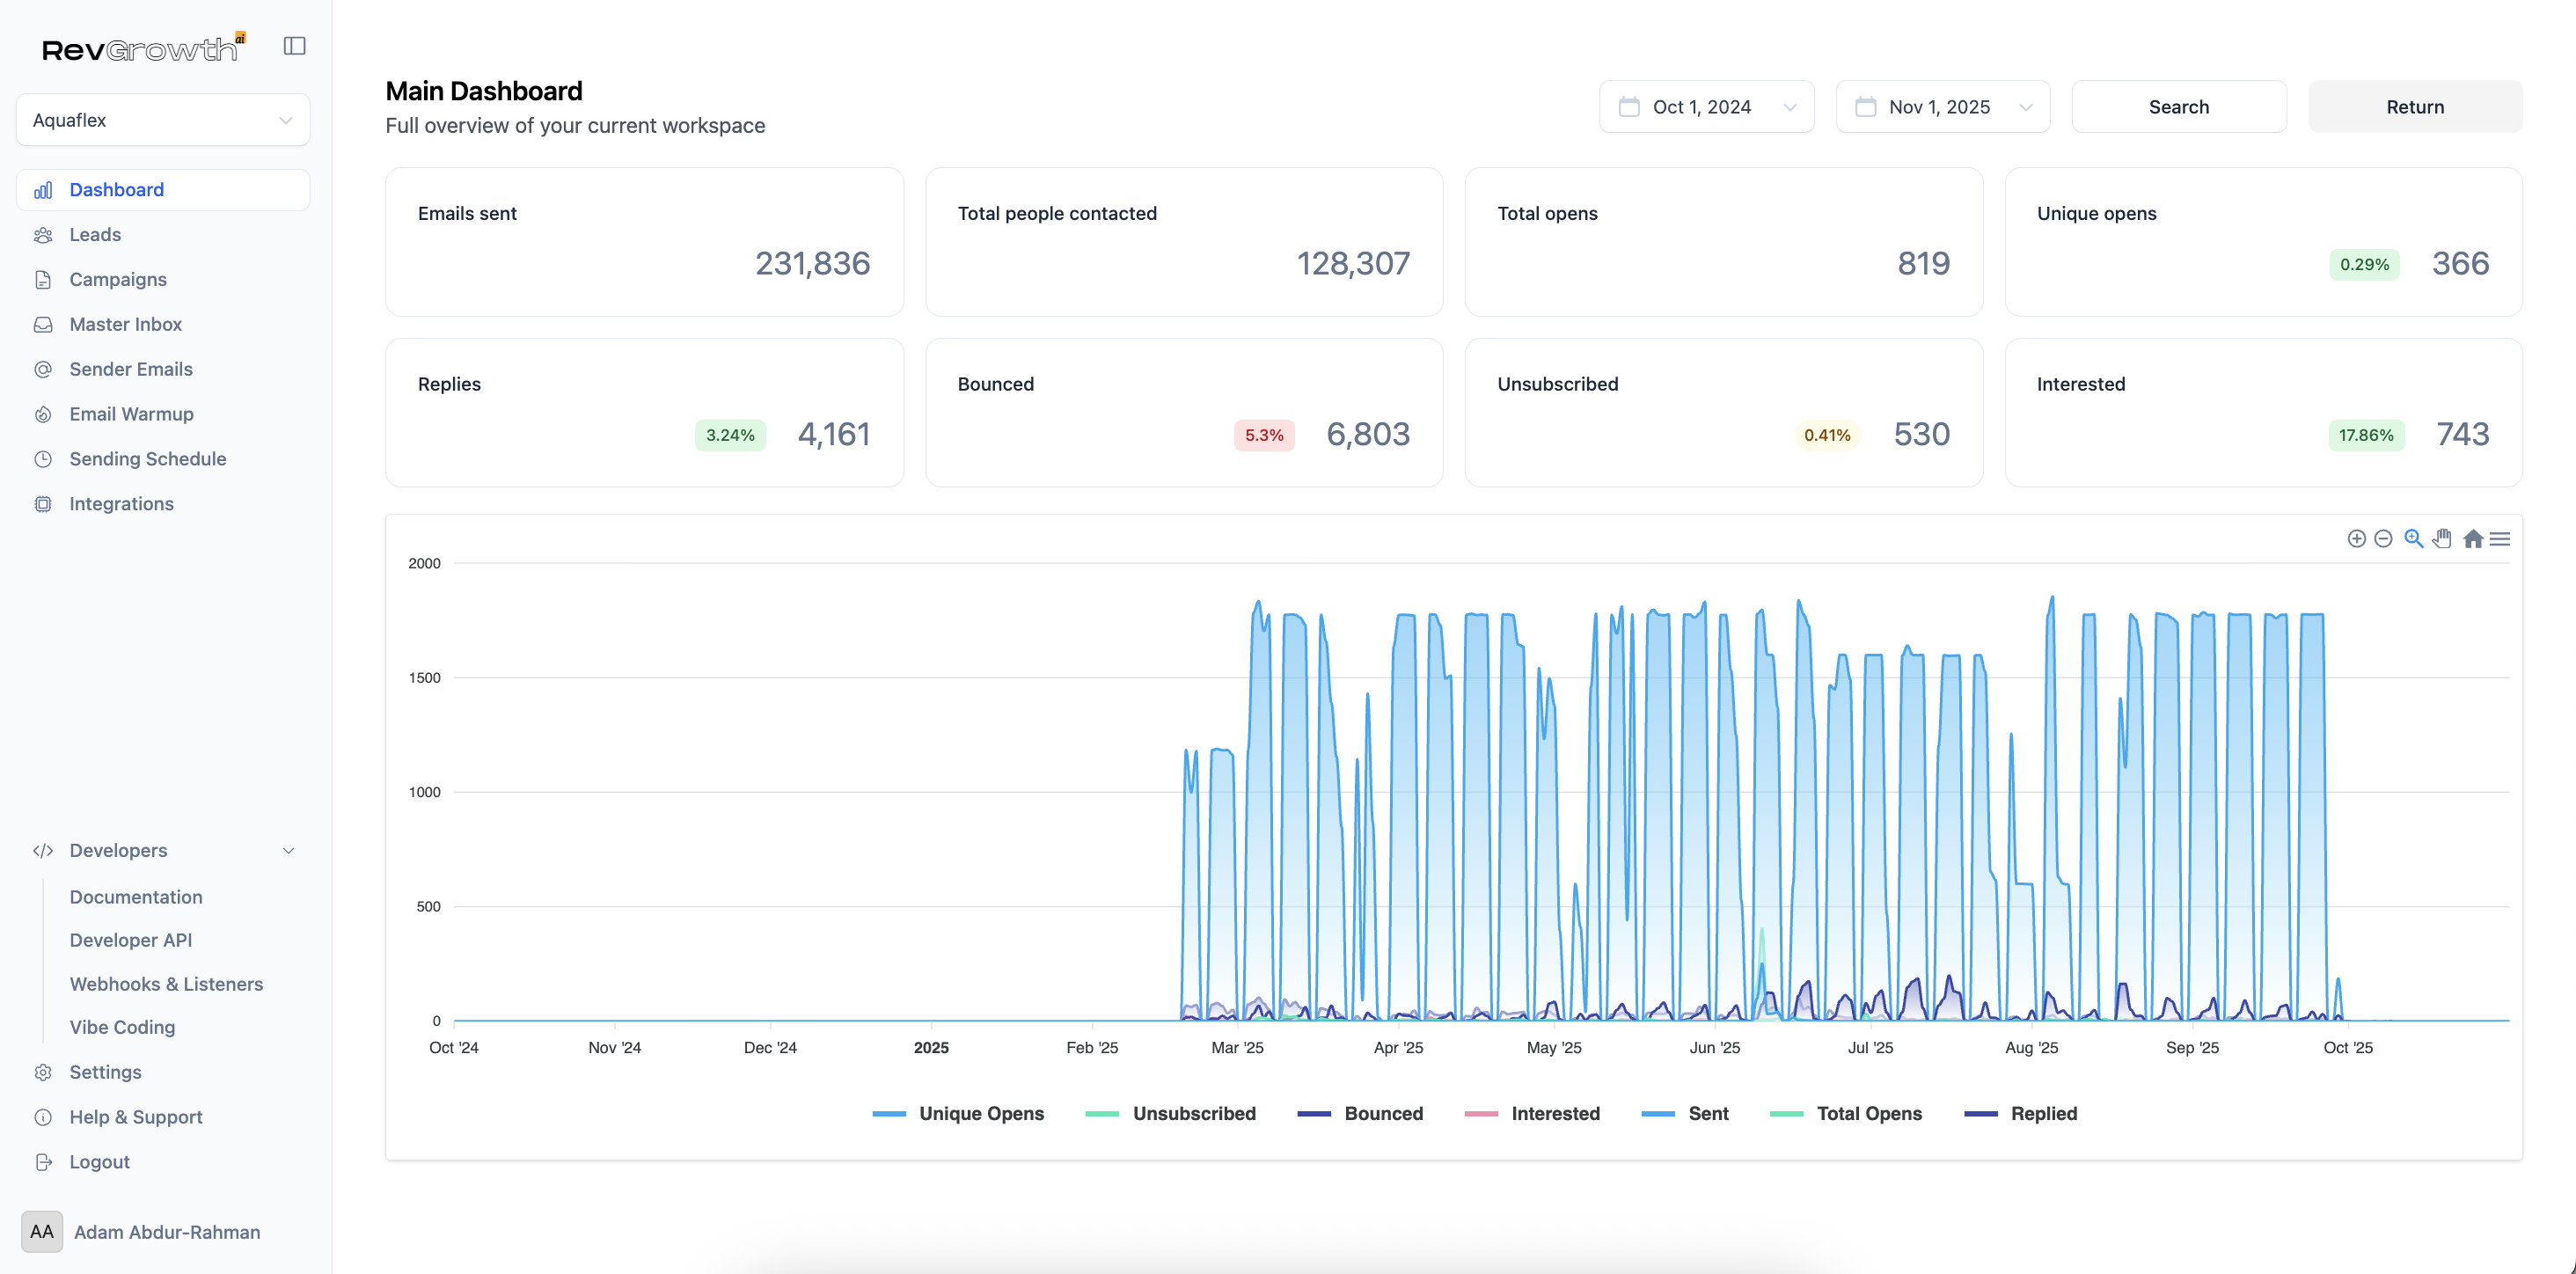Click the Emails sent stat card

644,242
